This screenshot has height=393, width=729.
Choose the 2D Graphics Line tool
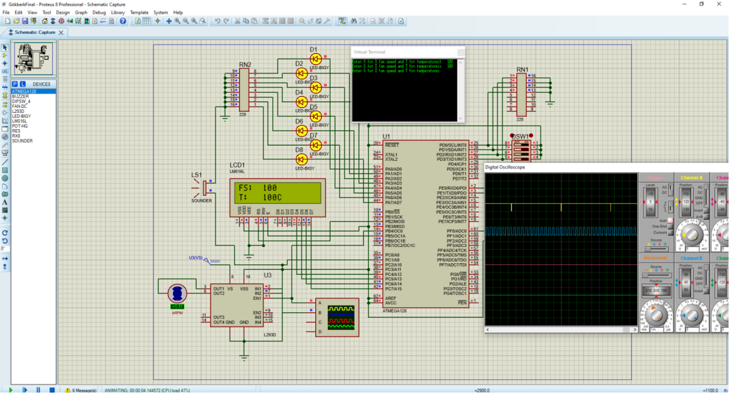5,162
